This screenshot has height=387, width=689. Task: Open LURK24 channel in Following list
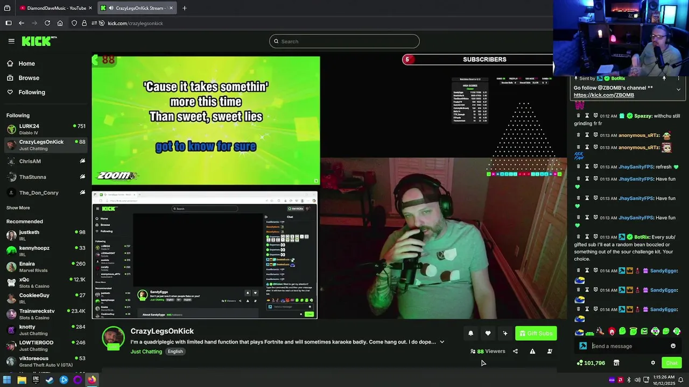46,129
